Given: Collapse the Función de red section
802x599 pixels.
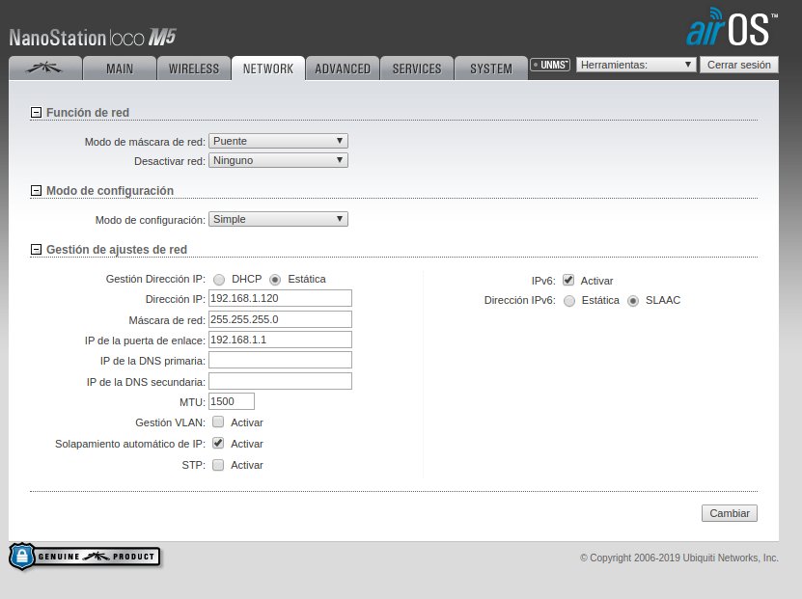Looking at the screenshot, I should pyautogui.click(x=36, y=113).
